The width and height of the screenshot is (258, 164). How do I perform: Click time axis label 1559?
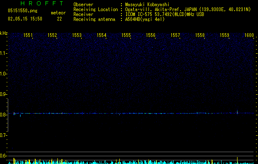click(x=224, y=35)
